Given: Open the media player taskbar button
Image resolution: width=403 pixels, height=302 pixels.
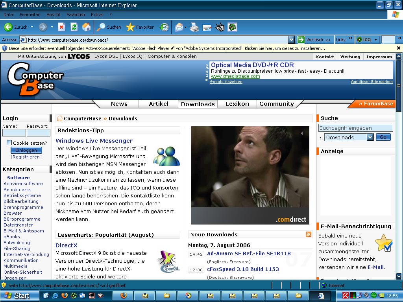Looking at the screenshot, I should pos(189,295).
